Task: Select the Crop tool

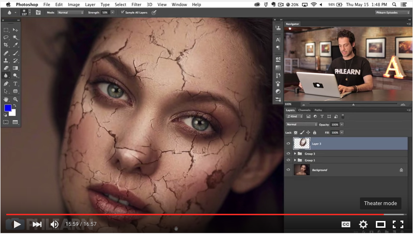Action: 6,45
